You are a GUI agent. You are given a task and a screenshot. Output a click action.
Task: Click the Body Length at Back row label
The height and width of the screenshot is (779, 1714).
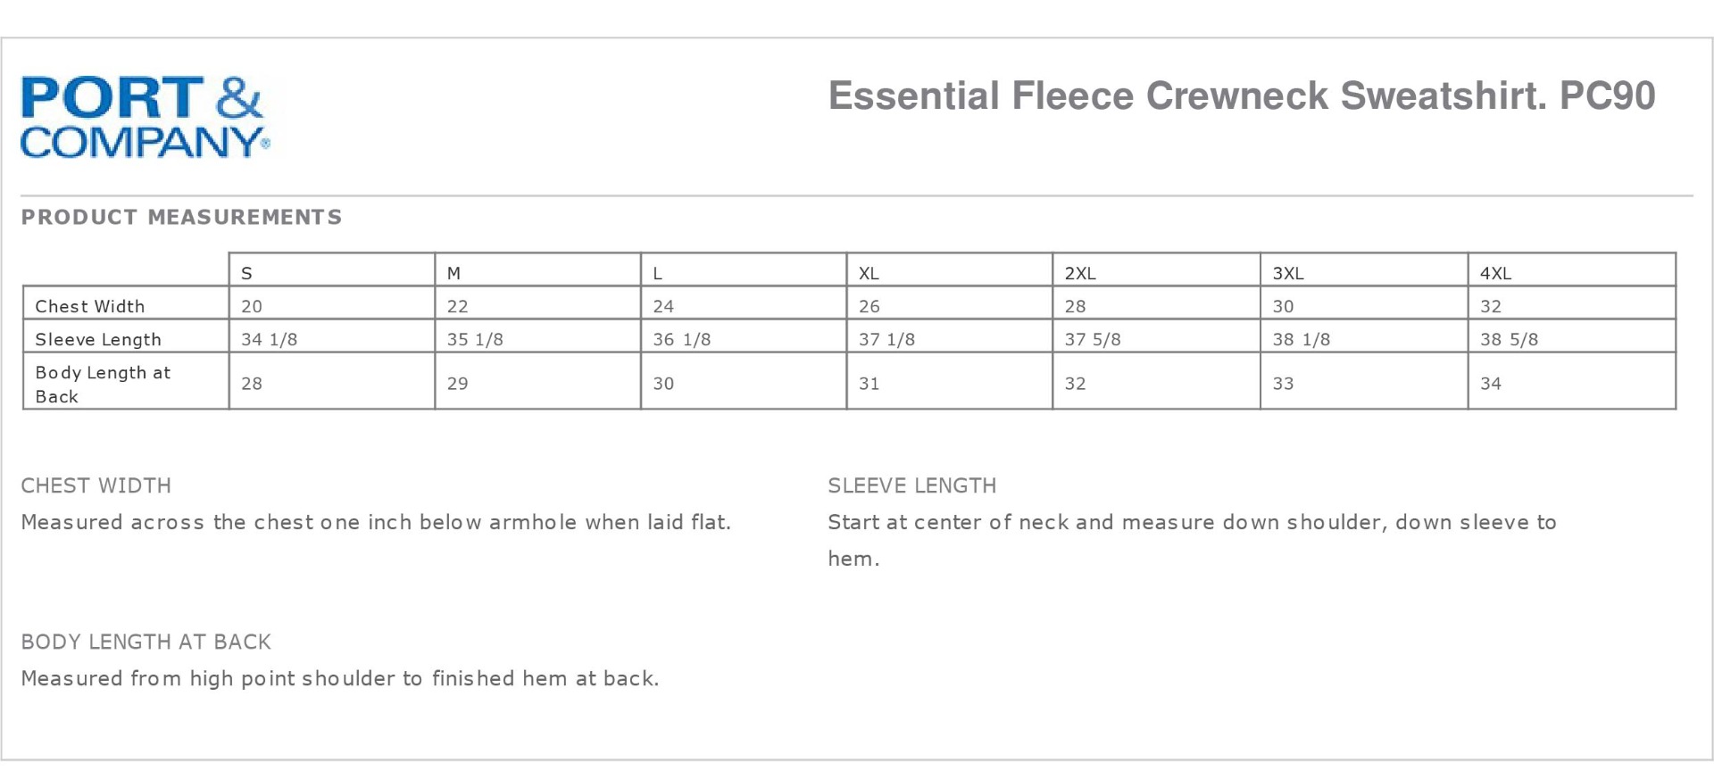pyautogui.click(x=102, y=384)
